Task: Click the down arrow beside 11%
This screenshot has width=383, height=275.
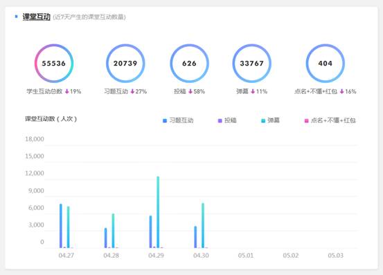Action: click(x=253, y=91)
